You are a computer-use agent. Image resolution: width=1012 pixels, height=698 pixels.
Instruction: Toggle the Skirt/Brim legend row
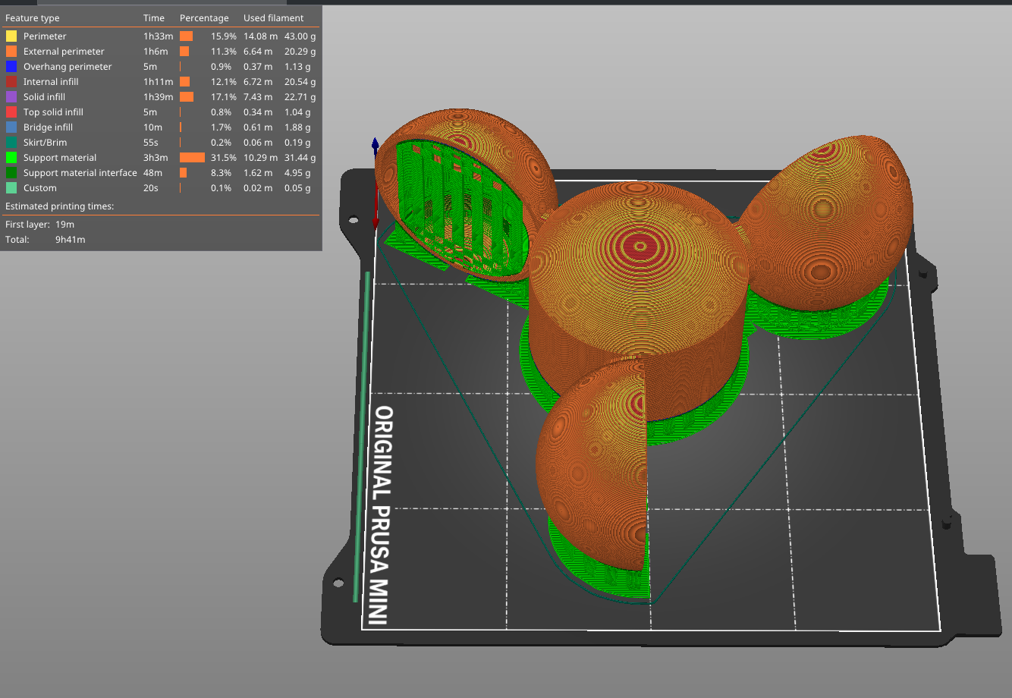tap(46, 143)
